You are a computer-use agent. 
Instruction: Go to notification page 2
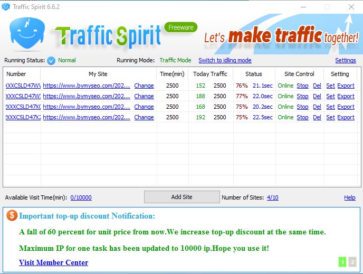352,262
